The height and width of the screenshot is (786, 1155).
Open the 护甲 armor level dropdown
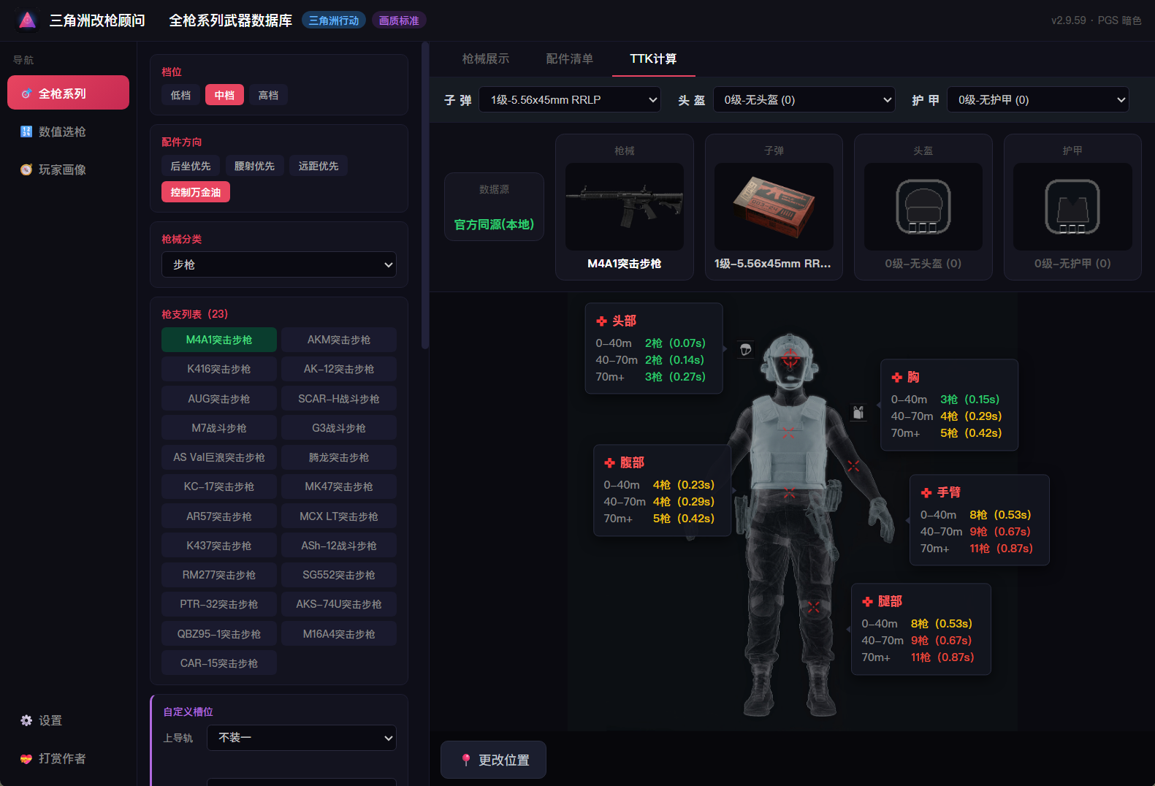click(x=1038, y=100)
